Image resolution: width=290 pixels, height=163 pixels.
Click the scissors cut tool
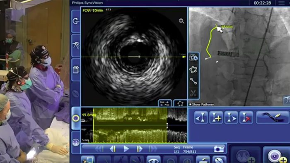[x=193, y=93]
